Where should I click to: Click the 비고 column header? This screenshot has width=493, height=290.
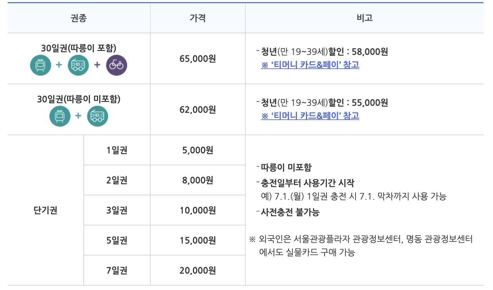tap(364, 18)
